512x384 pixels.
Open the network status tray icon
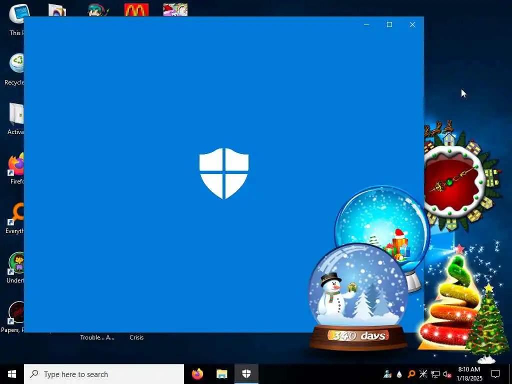pos(435,374)
